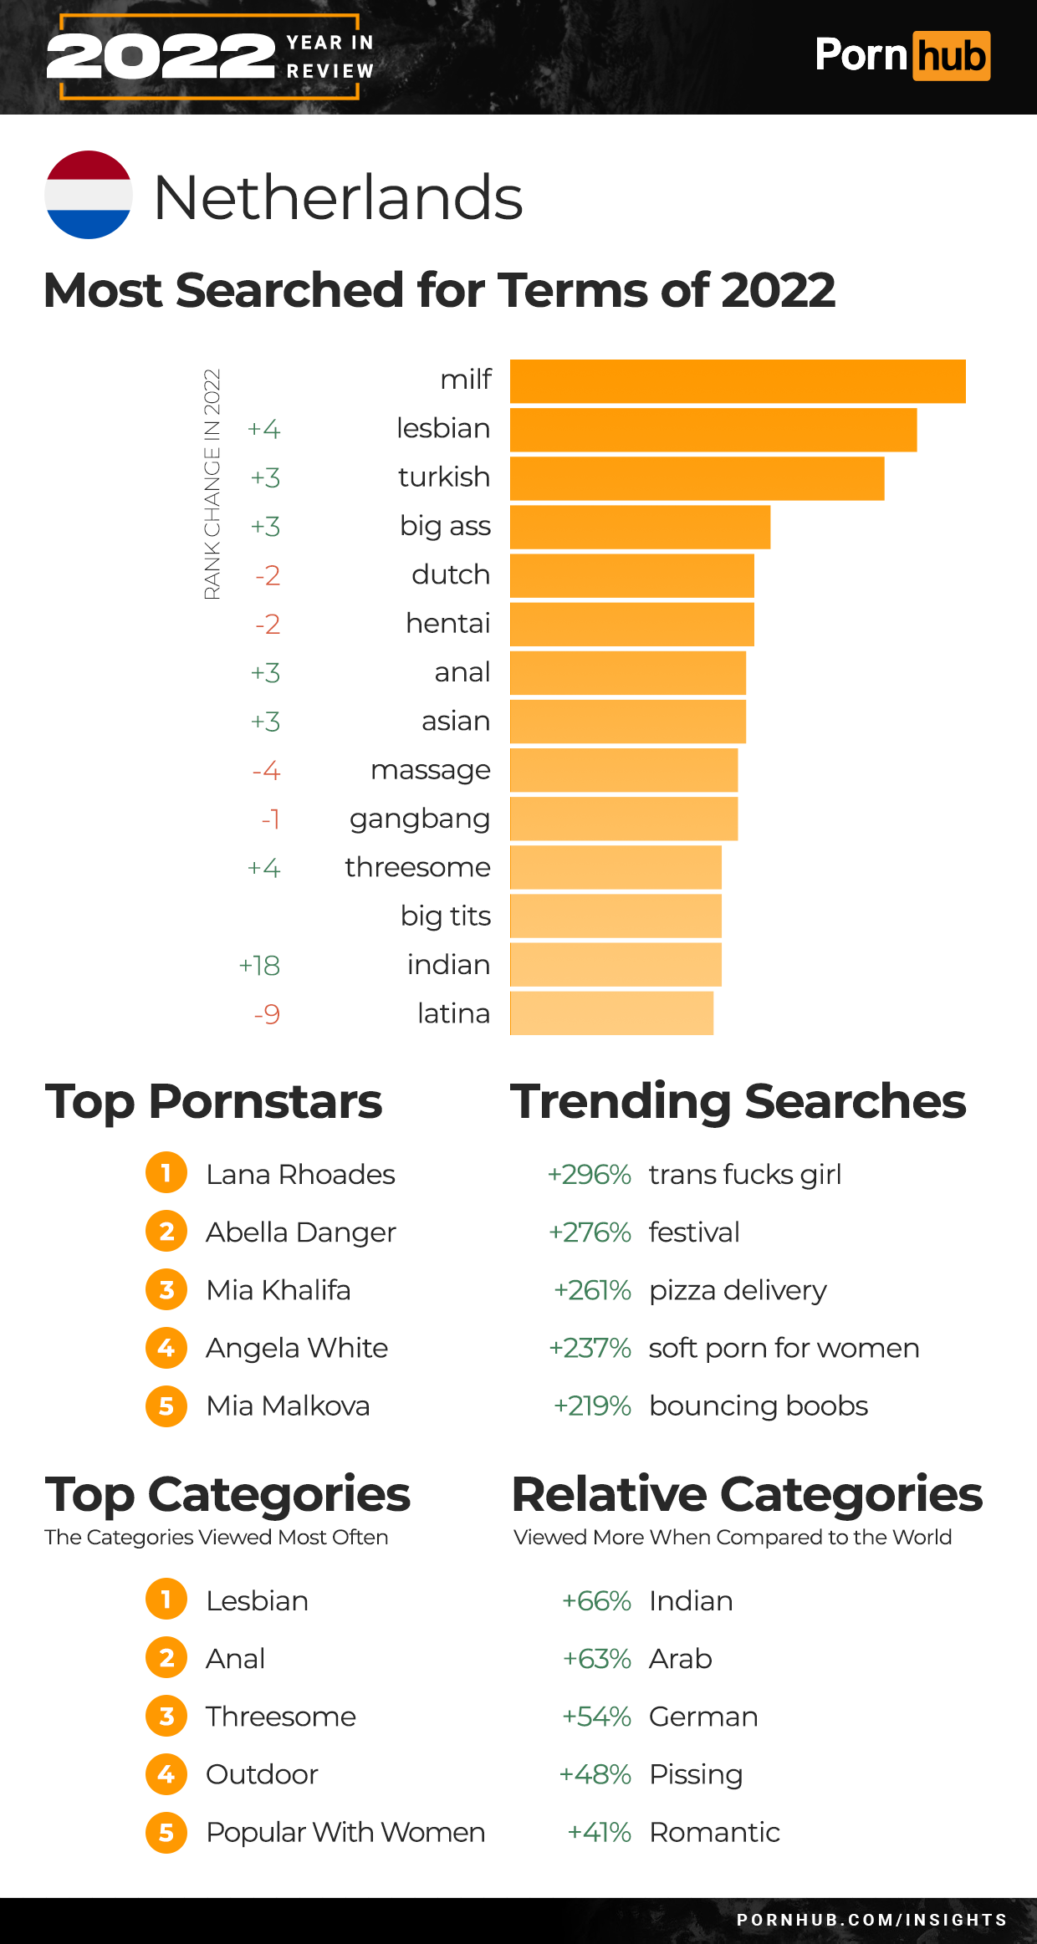
Task: Click number 5 badge beside Mia Malkova
Action: coord(166,1406)
